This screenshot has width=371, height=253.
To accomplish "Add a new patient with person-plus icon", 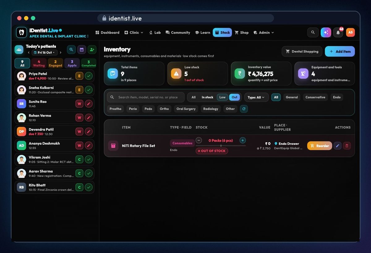I will (x=92, y=49).
